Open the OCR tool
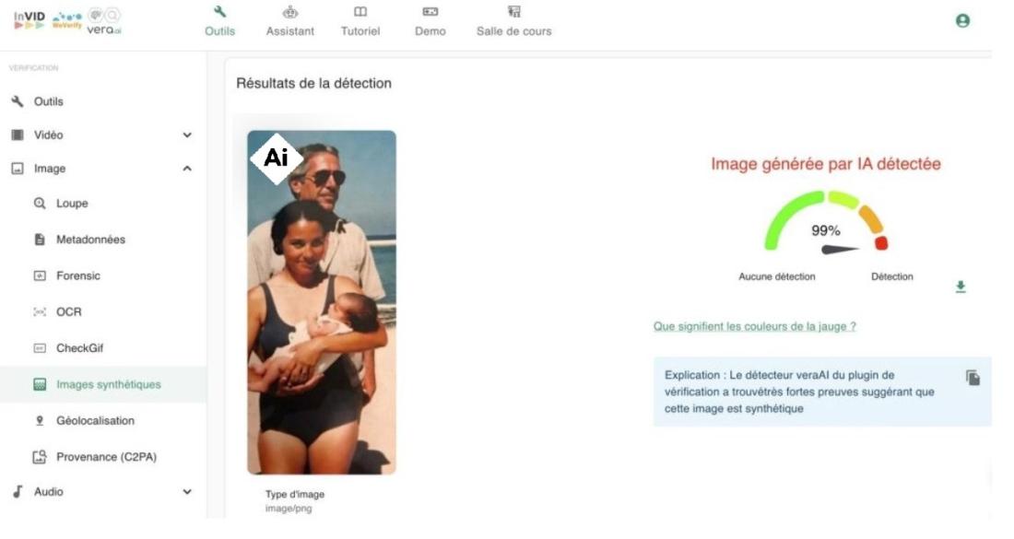This screenshot has width=1014, height=539. (x=68, y=311)
